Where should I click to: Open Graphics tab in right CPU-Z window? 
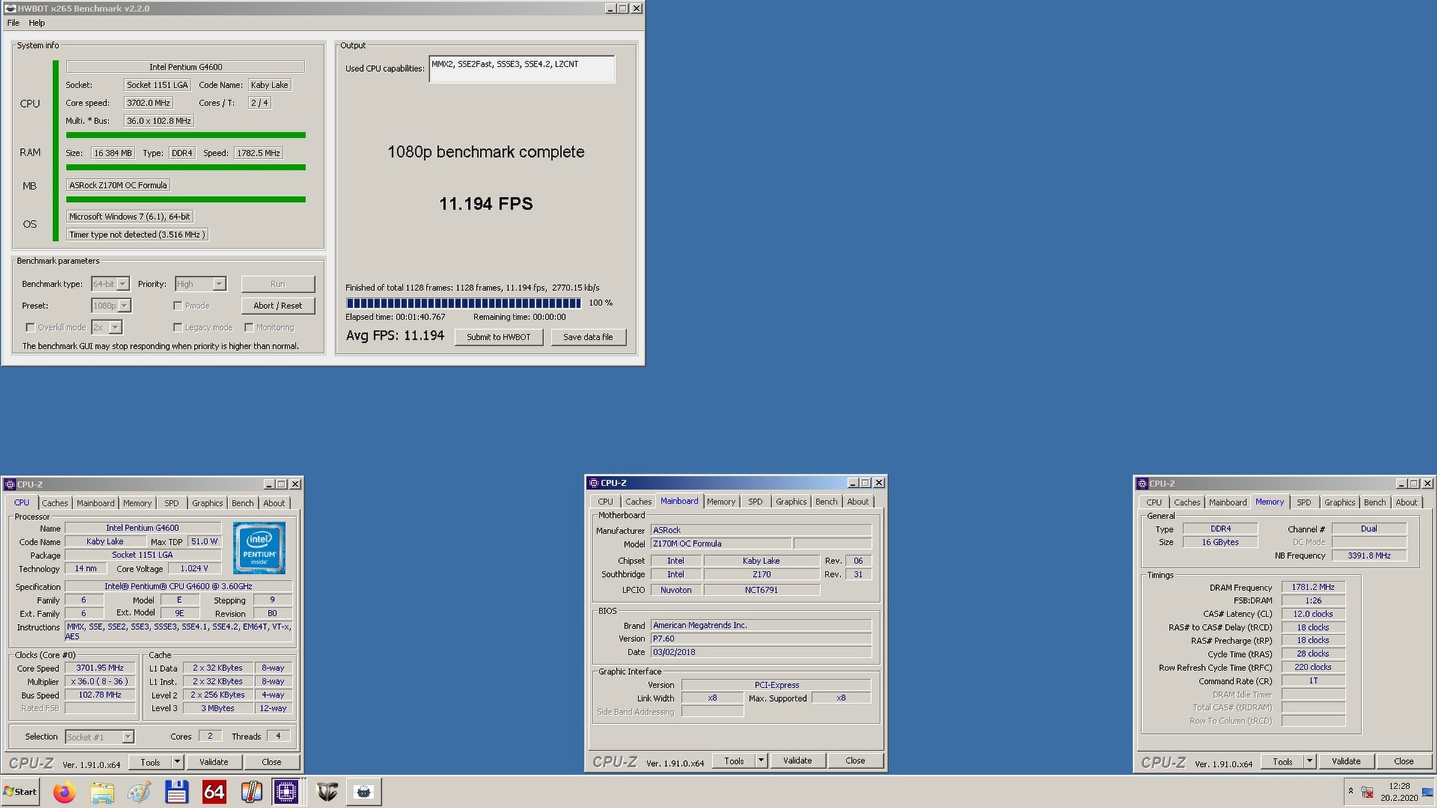(1340, 502)
